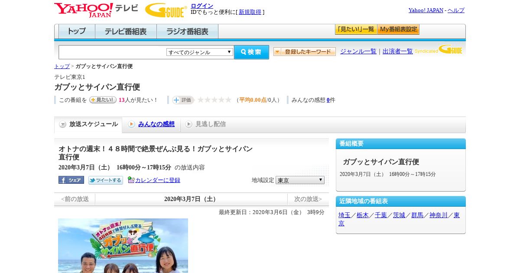520x273 pixels.
Task: Click the 13人が見たい！ count text
Action: pyautogui.click(x=138, y=100)
